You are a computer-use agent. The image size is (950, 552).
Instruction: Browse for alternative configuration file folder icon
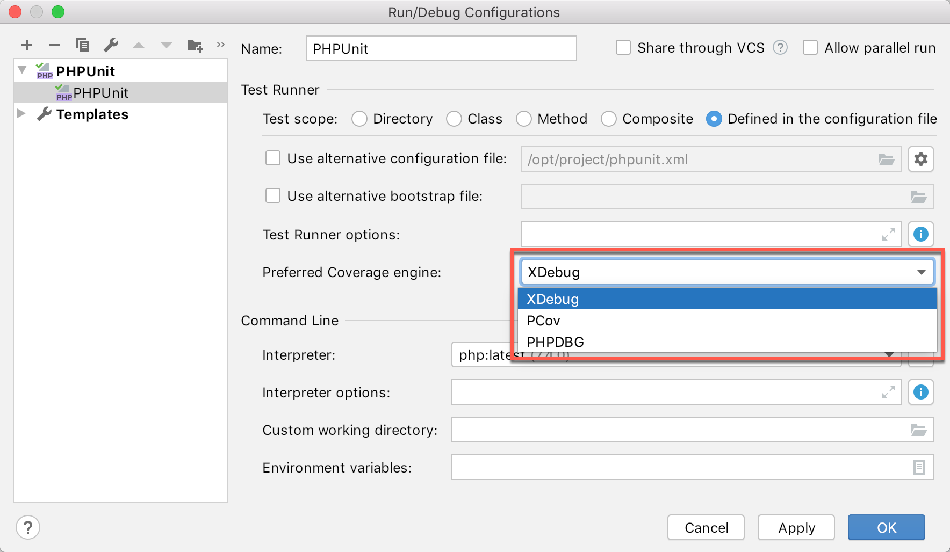coord(886,159)
